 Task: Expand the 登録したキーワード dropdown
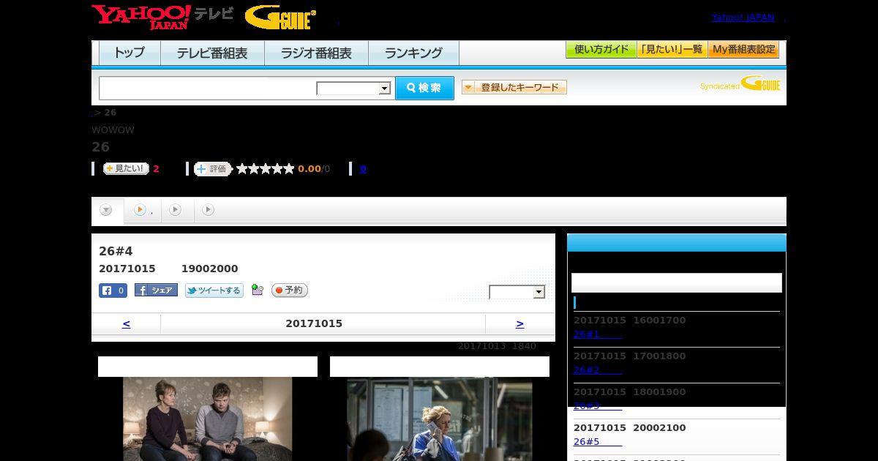(x=514, y=87)
